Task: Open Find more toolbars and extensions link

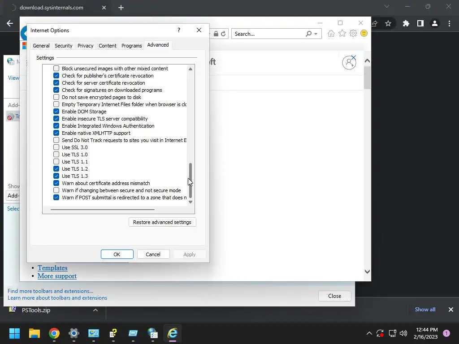Action: pos(50,291)
